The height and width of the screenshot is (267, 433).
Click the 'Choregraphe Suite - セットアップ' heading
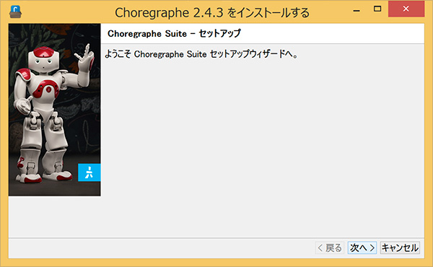point(174,33)
